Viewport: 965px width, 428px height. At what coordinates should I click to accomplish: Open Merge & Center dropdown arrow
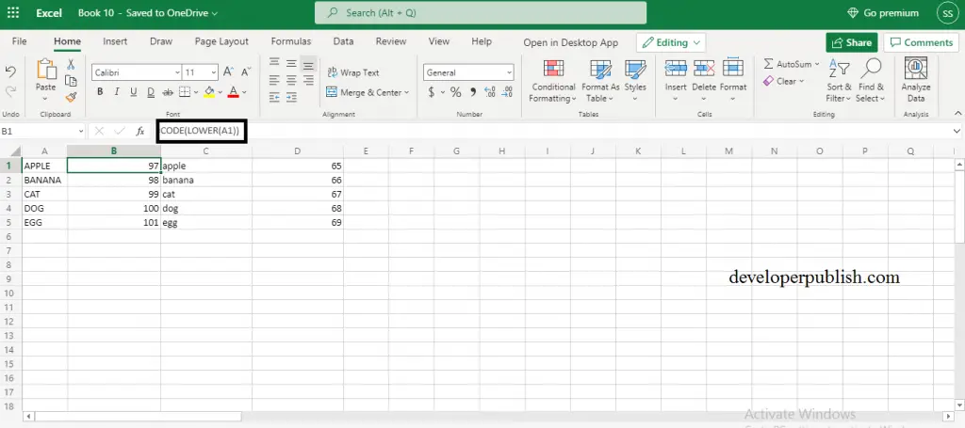click(x=407, y=93)
